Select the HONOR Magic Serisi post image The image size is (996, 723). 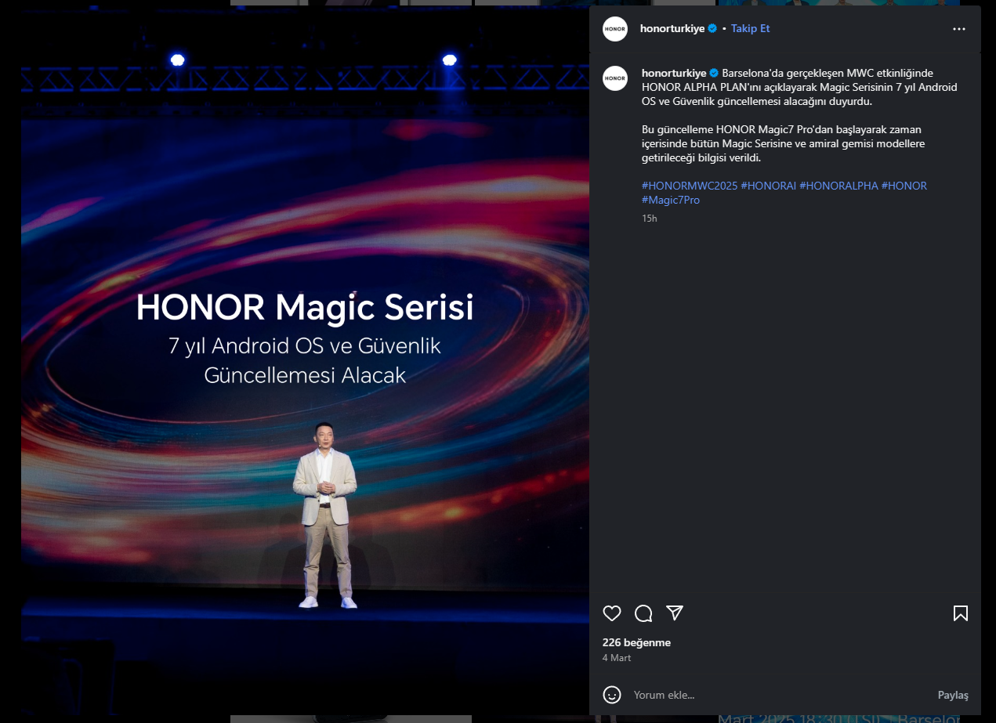click(305, 360)
